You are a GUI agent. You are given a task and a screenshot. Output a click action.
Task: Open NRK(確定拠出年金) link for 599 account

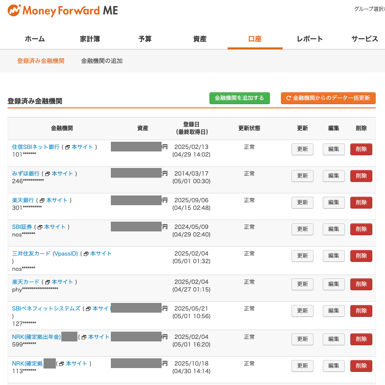click(x=36, y=337)
